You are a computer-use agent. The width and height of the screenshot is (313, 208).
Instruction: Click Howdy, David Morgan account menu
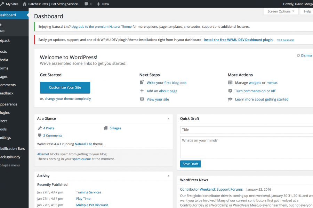tap(298, 4)
